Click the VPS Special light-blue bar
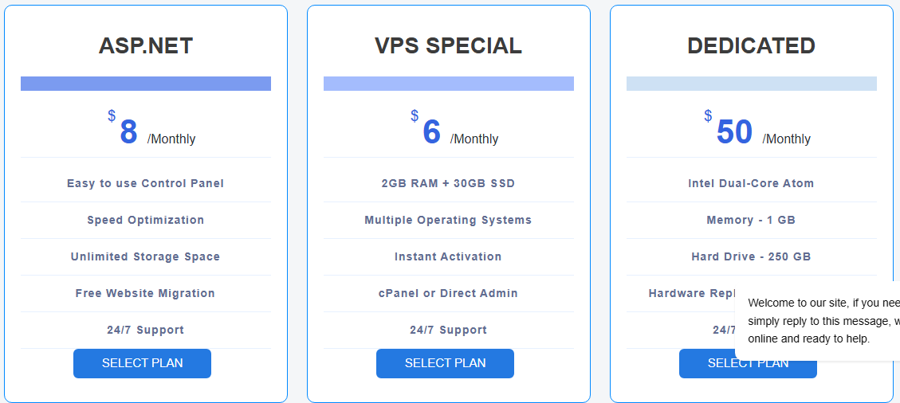900x403 pixels. tap(448, 84)
